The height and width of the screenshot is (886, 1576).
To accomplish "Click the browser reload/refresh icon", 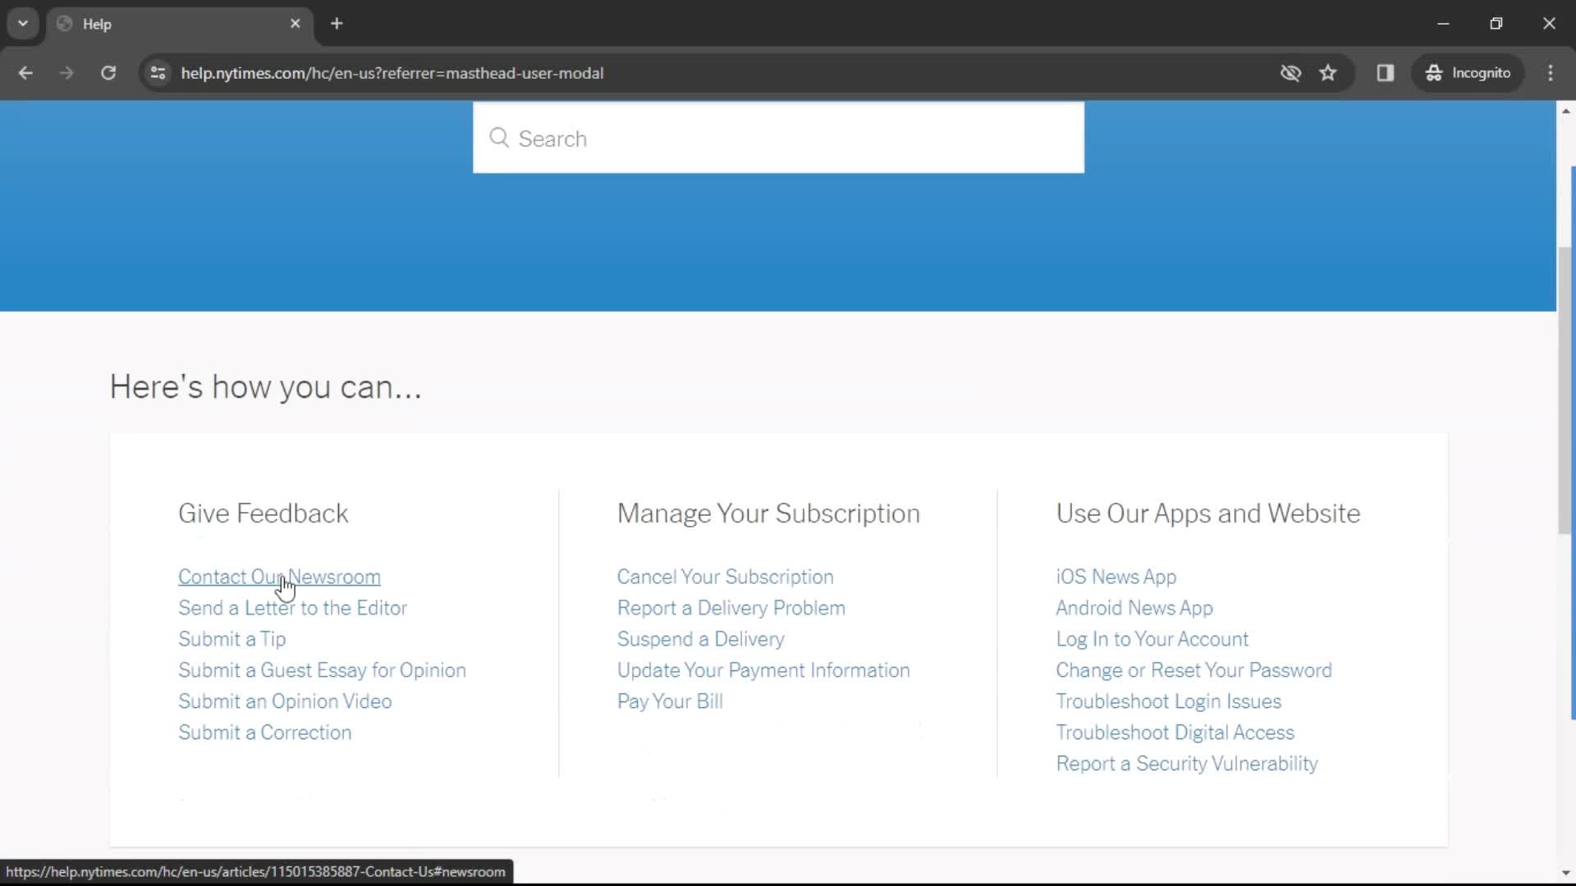I will [108, 72].
